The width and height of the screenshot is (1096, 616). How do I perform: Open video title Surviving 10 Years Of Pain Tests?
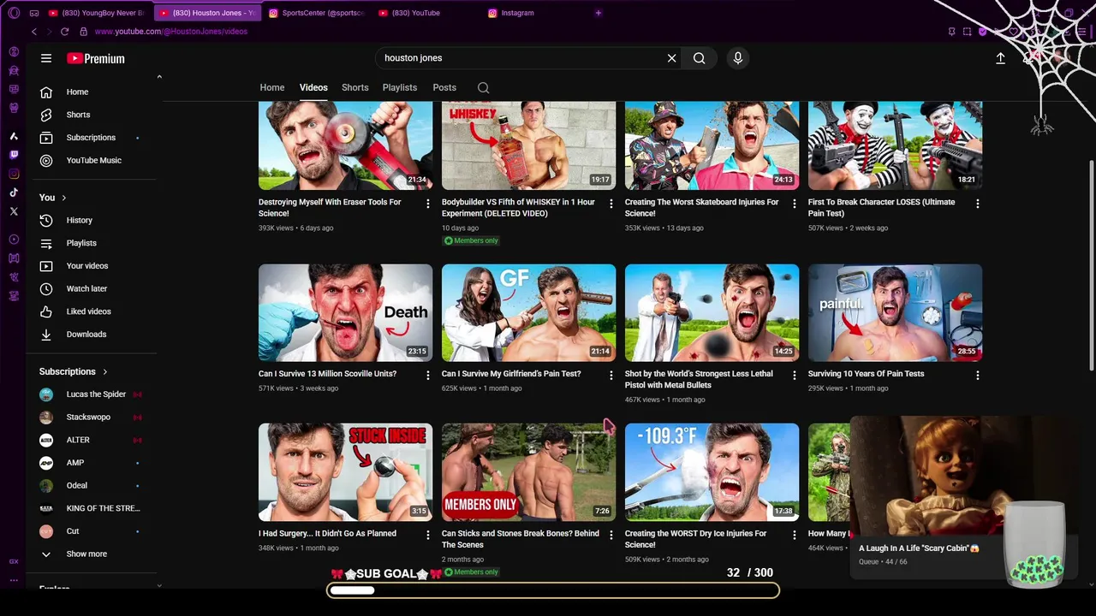point(866,374)
